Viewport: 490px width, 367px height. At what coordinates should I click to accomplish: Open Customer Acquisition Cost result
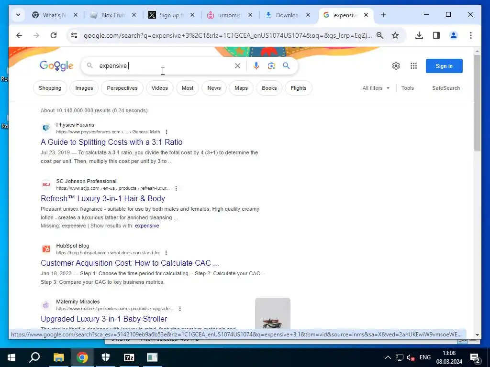pos(130,263)
